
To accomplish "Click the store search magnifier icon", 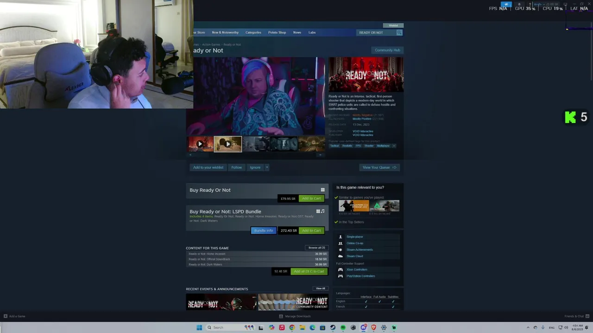I will click(399, 32).
